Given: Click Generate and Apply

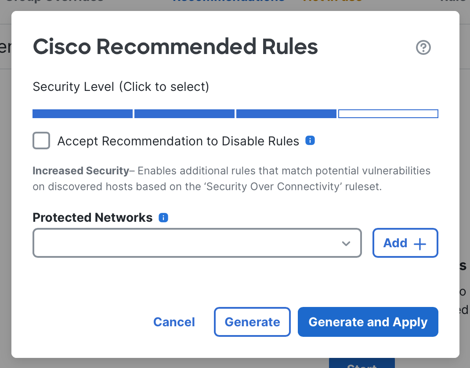Looking at the screenshot, I should pos(368,322).
